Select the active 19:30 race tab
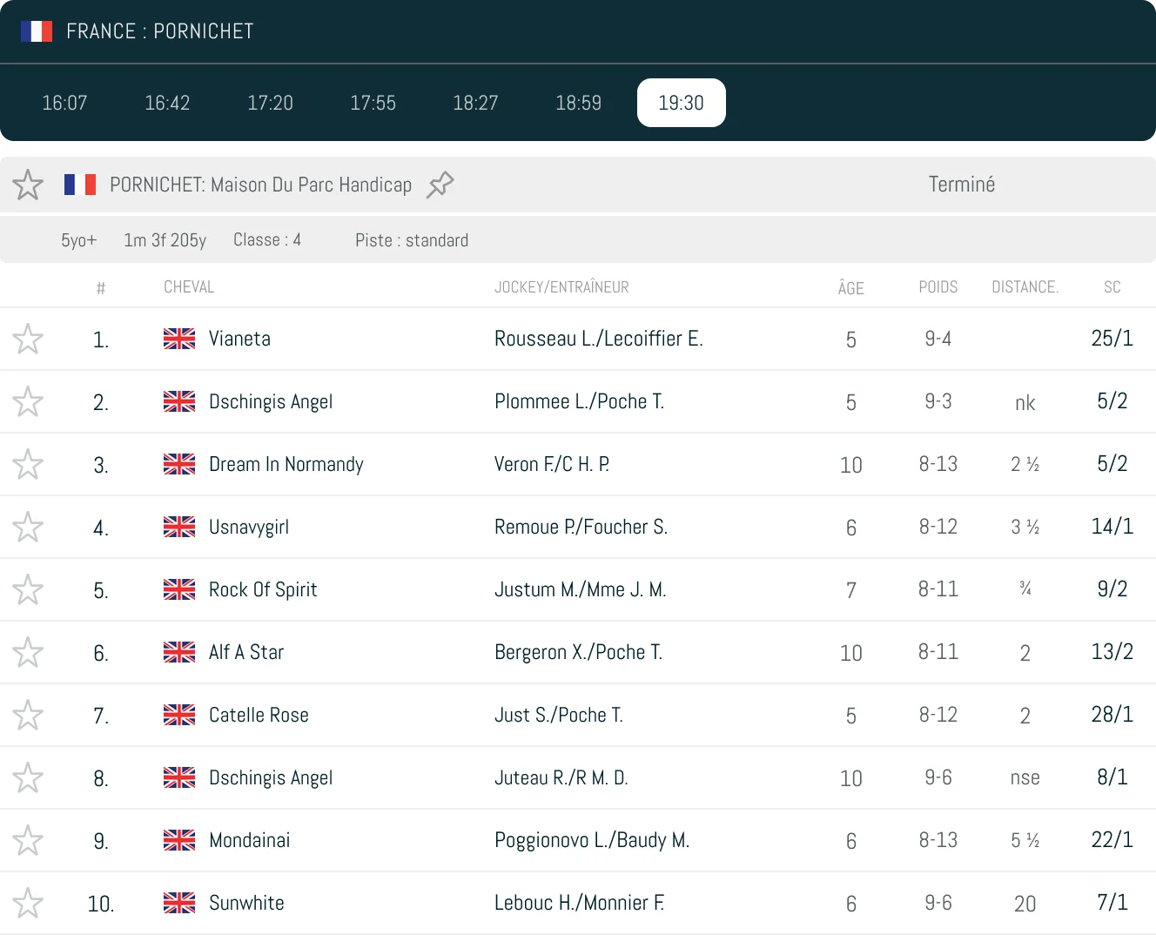 click(681, 103)
